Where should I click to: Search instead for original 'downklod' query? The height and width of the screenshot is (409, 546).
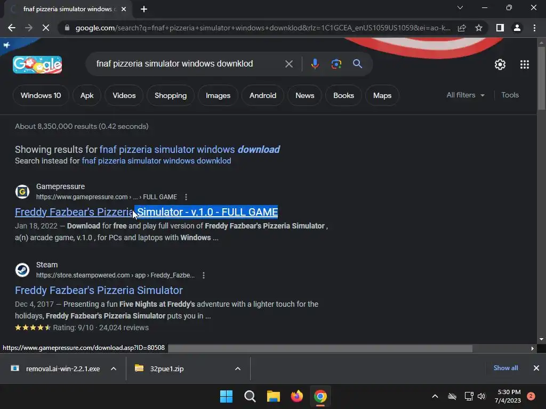(156, 161)
